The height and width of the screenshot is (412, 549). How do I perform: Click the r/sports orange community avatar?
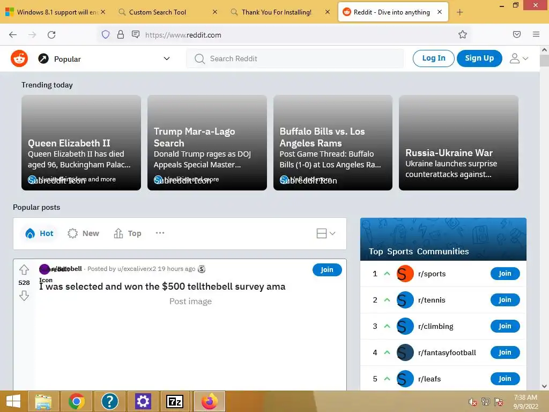click(405, 274)
